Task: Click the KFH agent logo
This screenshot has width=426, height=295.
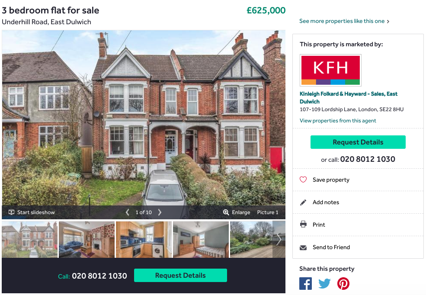Action: (x=331, y=70)
